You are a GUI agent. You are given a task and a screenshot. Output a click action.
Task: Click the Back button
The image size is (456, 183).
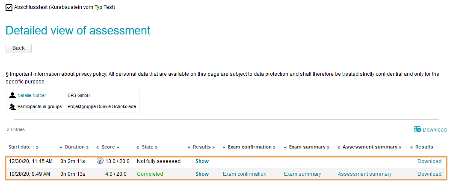pos(18,48)
